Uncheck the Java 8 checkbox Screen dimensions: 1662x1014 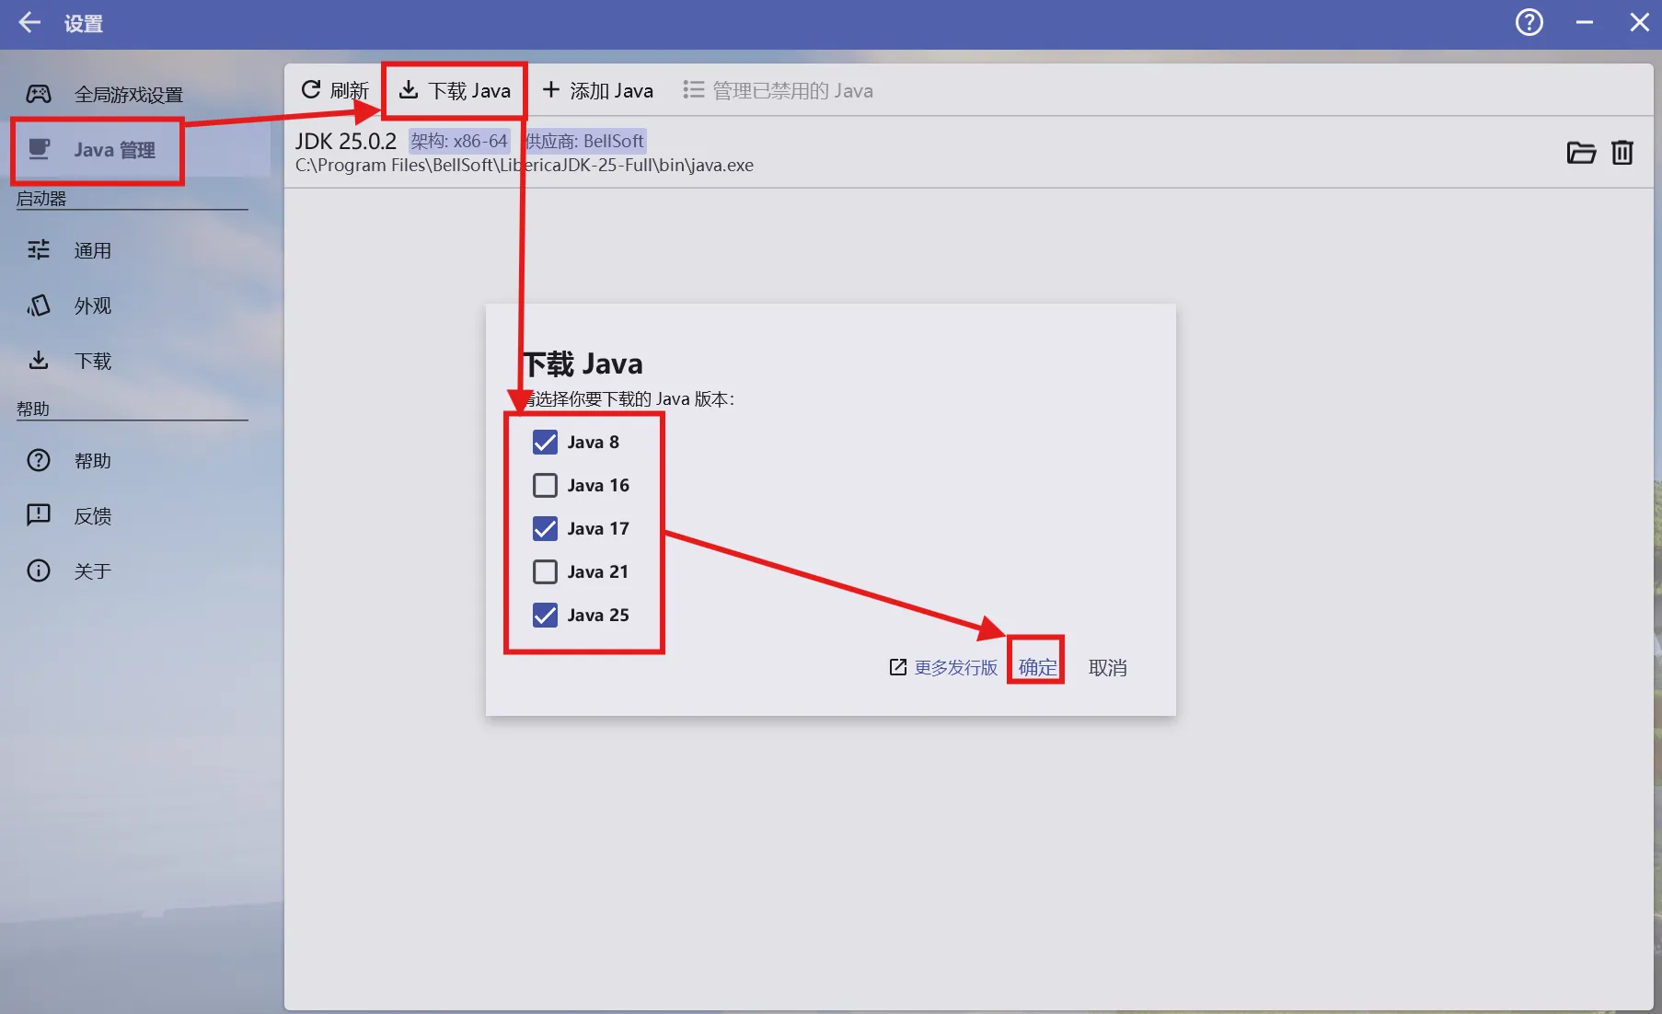[x=545, y=442]
